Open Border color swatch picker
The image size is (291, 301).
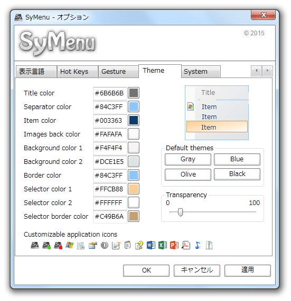click(x=134, y=175)
